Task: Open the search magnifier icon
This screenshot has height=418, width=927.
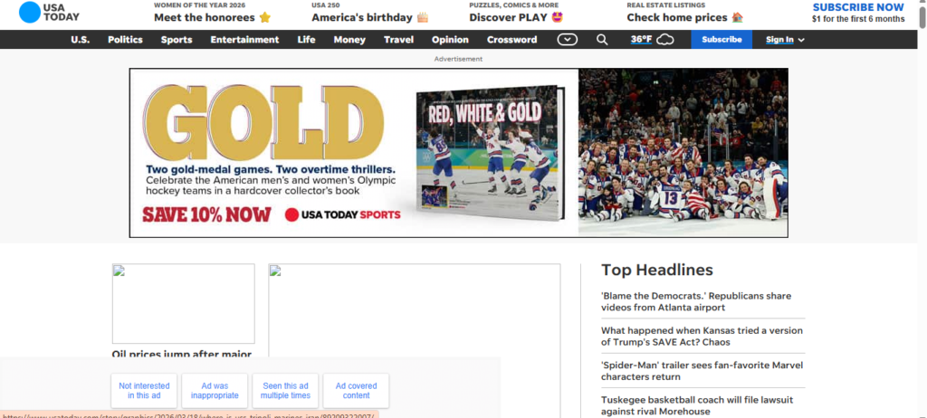Action: coord(602,40)
